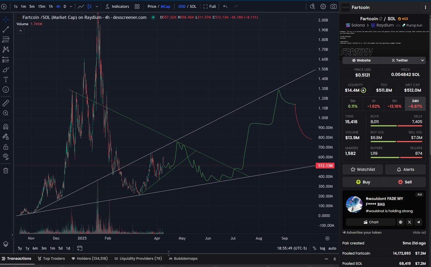The image size is (431, 267).
Task: Toggle log scale on price axis
Action: pyautogui.click(x=323, y=248)
